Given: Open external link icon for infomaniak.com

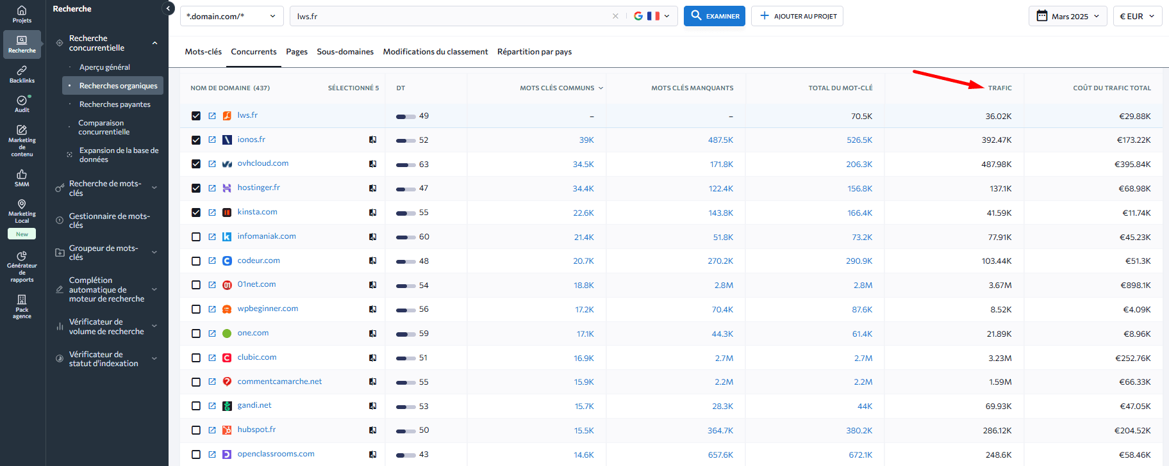Looking at the screenshot, I should pos(212,237).
